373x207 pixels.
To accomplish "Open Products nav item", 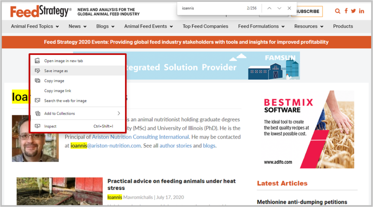I will (x=343, y=26).
